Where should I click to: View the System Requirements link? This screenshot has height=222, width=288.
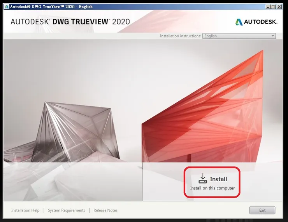point(67,210)
